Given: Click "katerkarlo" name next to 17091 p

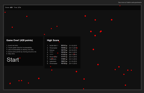Looking at the screenshot, I should point(53,59).
